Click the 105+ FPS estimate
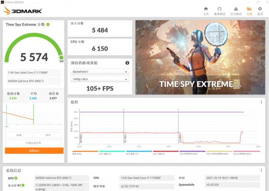Image resolution: width=269 pixels, height=191 pixels. tap(100, 89)
